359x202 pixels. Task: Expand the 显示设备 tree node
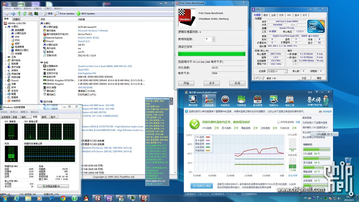click(x=6, y=67)
